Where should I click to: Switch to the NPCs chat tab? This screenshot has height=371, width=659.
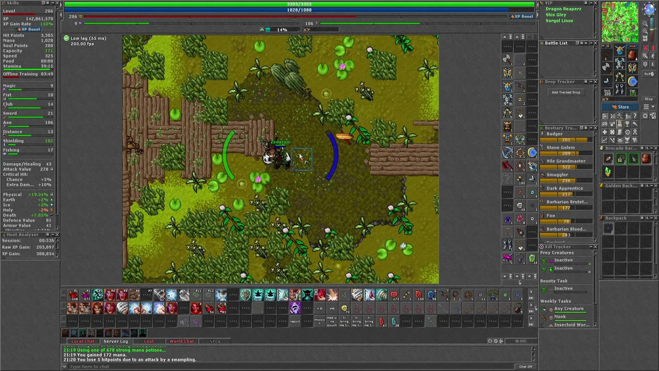coord(215,341)
